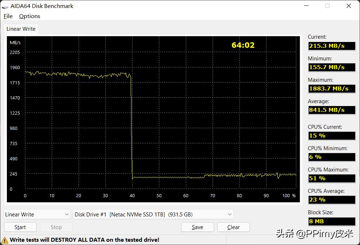360x245 pixels.
Task: Click the CPU% Maximum value 51 %
Action: coord(332,178)
